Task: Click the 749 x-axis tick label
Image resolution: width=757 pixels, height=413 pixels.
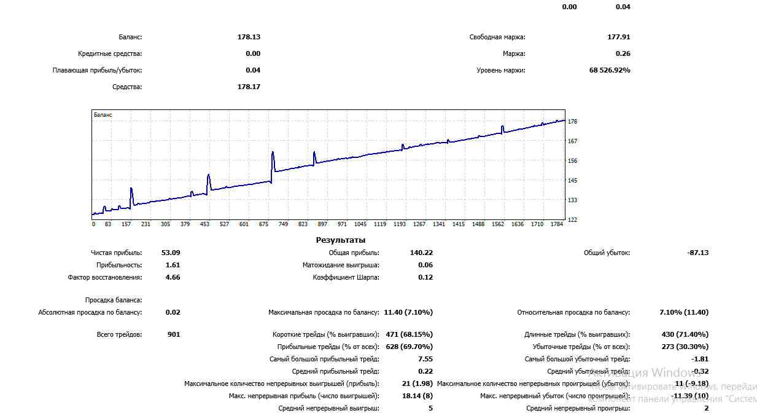Action: (x=284, y=224)
